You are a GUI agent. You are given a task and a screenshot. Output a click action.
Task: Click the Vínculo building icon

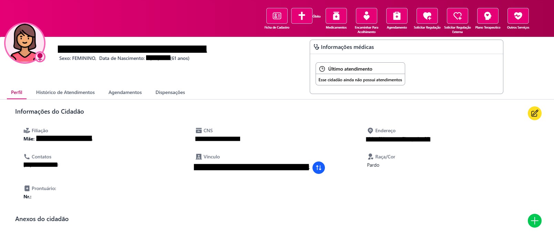[198, 157]
